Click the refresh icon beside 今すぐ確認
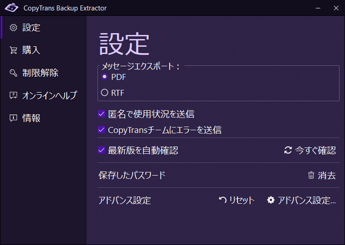Screen dimensions: 345x245 point(288,150)
